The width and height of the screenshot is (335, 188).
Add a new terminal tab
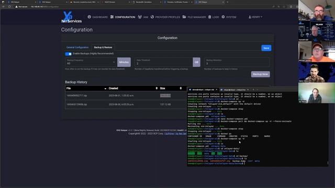point(253,89)
